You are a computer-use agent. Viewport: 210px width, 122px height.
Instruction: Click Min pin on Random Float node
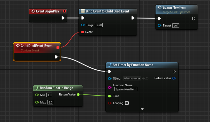tap(37, 95)
